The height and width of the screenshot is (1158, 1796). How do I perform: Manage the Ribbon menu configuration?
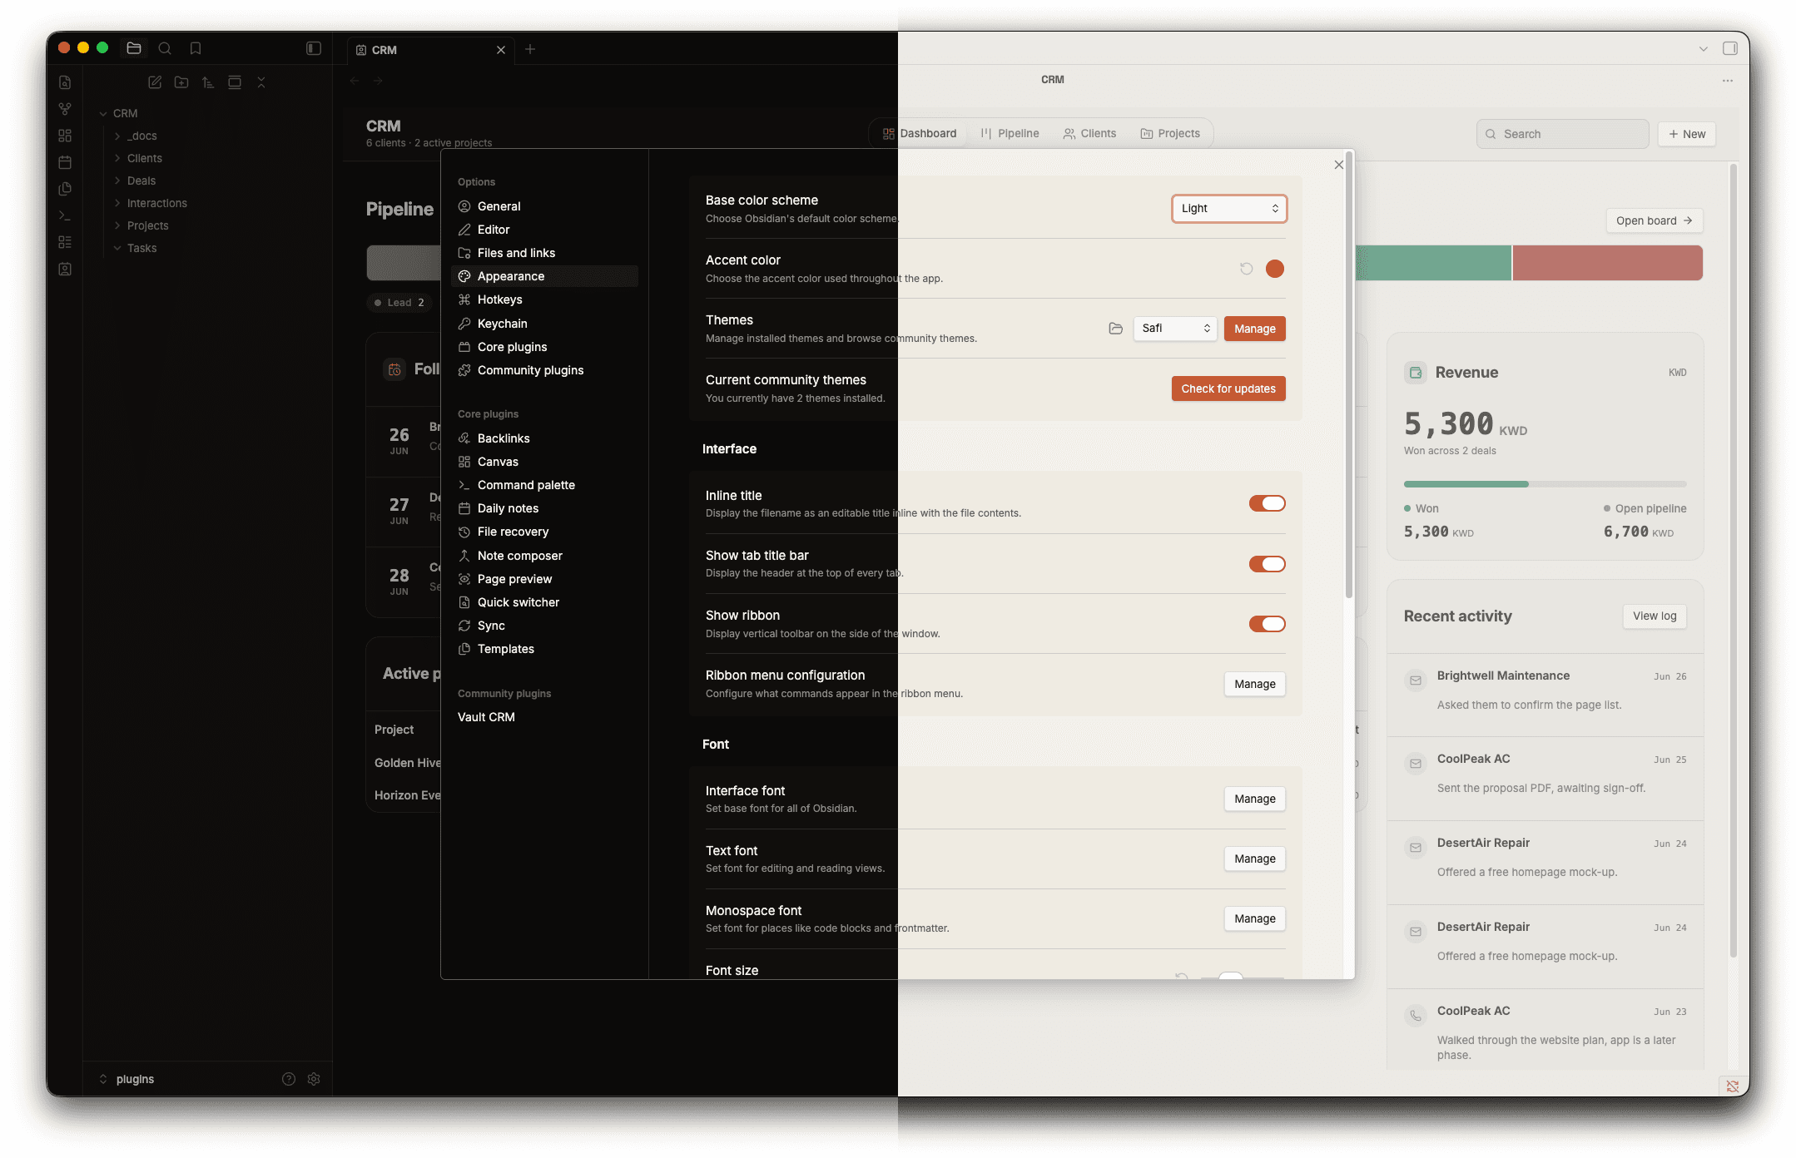[x=1255, y=684]
